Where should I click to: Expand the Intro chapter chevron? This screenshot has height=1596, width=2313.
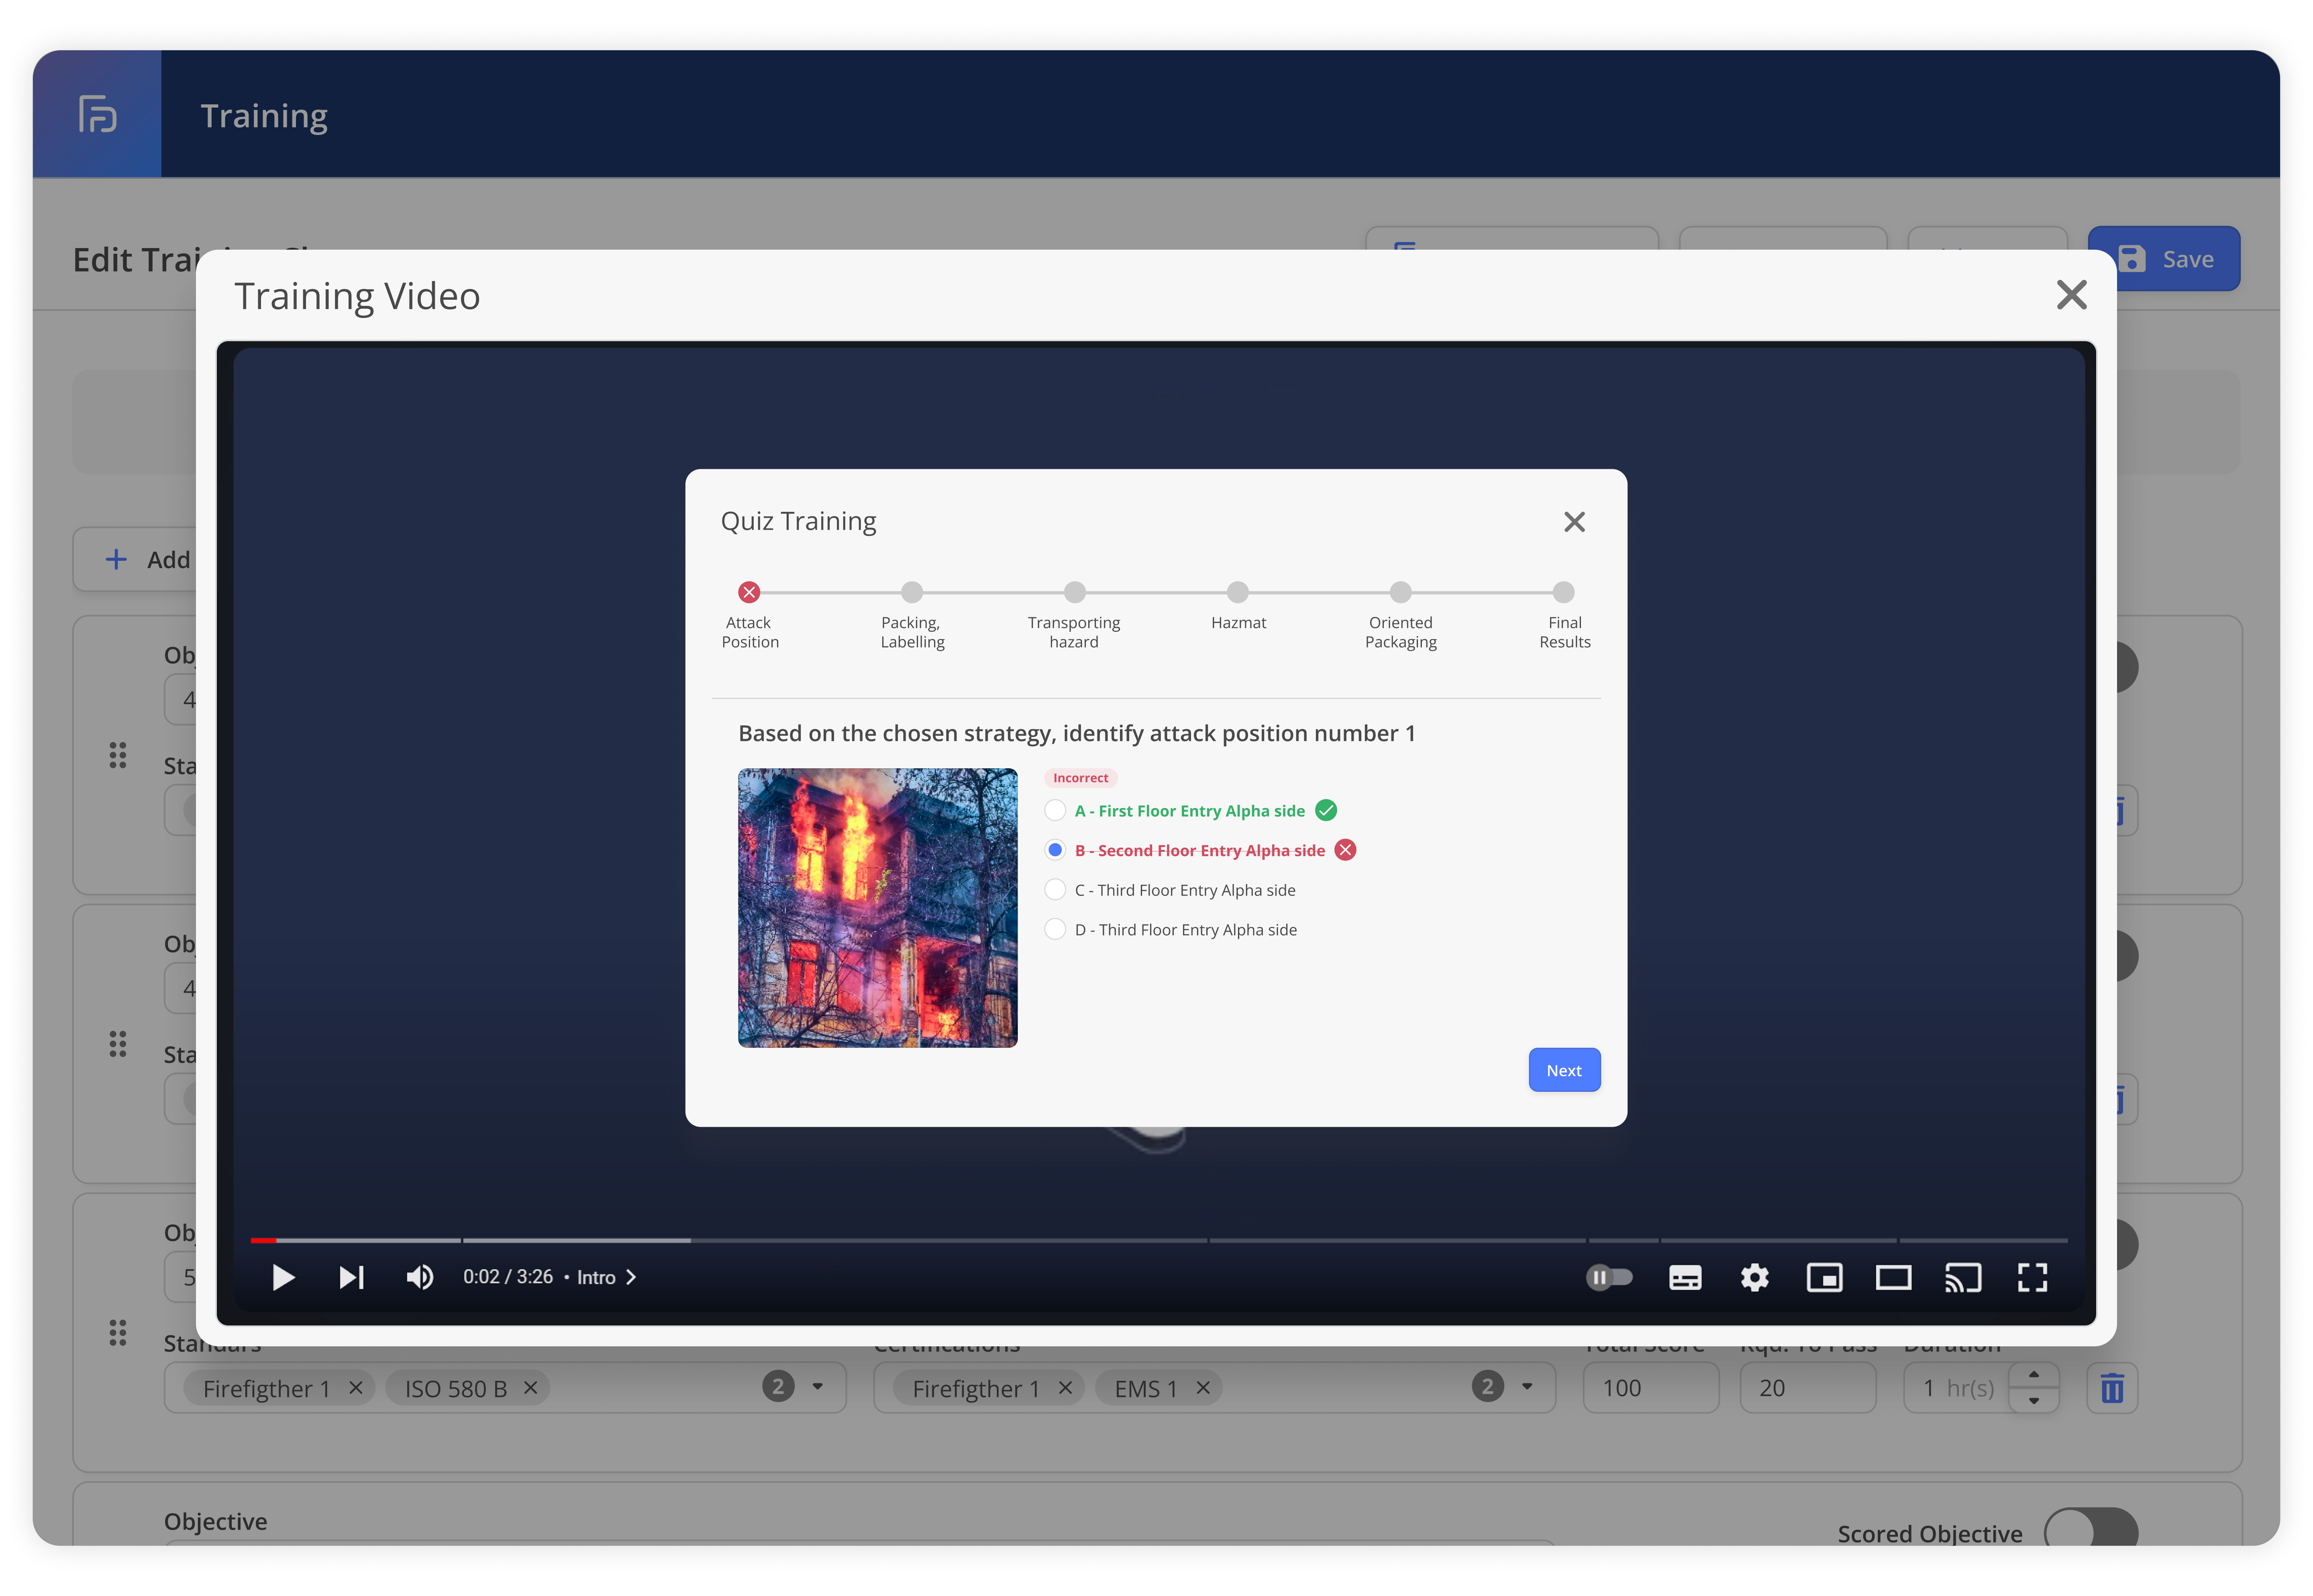631,1277
